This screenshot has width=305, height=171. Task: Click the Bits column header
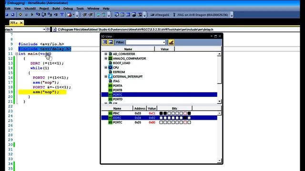click(174, 109)
